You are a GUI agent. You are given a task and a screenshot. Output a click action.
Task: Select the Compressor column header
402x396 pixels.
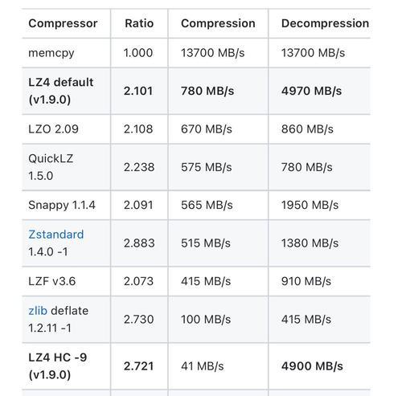63,23
